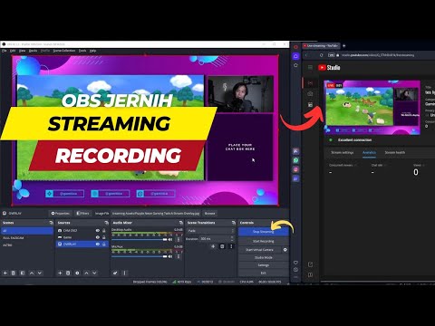This screenshot has height=326, width=435.
Task: Pop out the Scenes dock
Action: (x=51, y=223)
